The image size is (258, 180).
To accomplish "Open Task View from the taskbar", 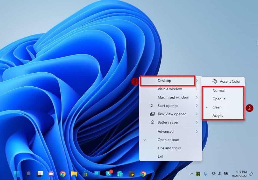I will (40, 174).
